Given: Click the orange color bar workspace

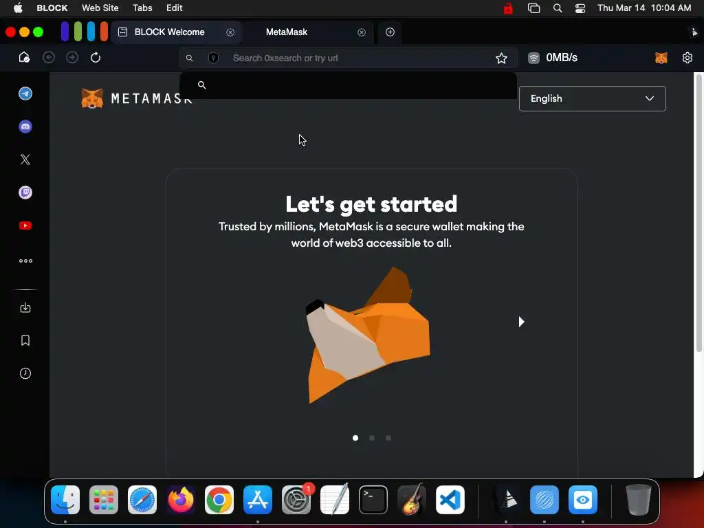Looking at the screenshot, I should 104,32.
